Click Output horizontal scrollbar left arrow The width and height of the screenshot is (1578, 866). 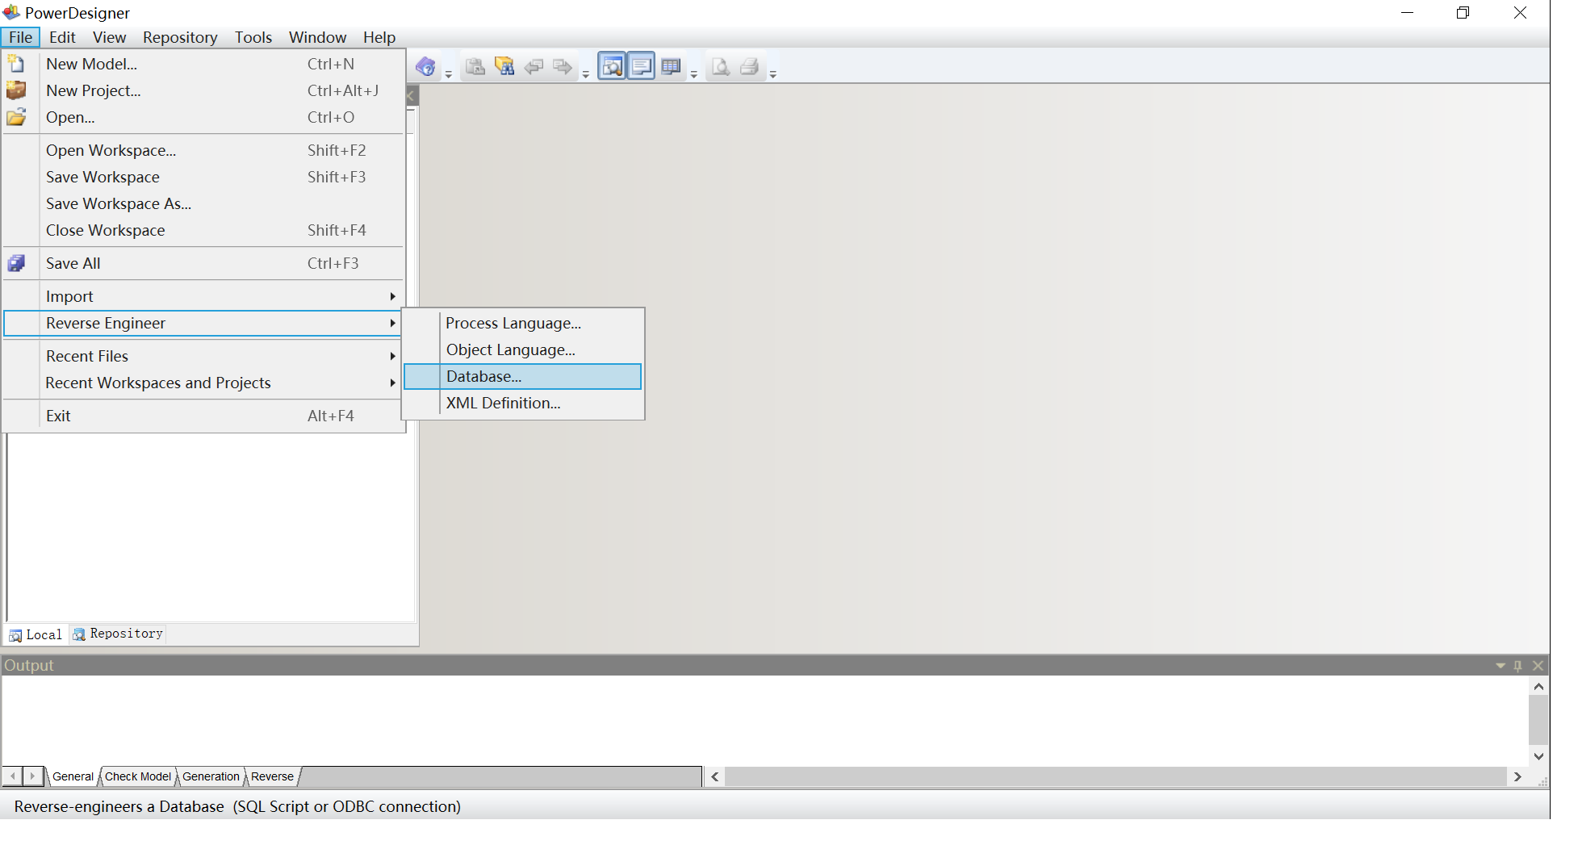[x=714, y=776]
